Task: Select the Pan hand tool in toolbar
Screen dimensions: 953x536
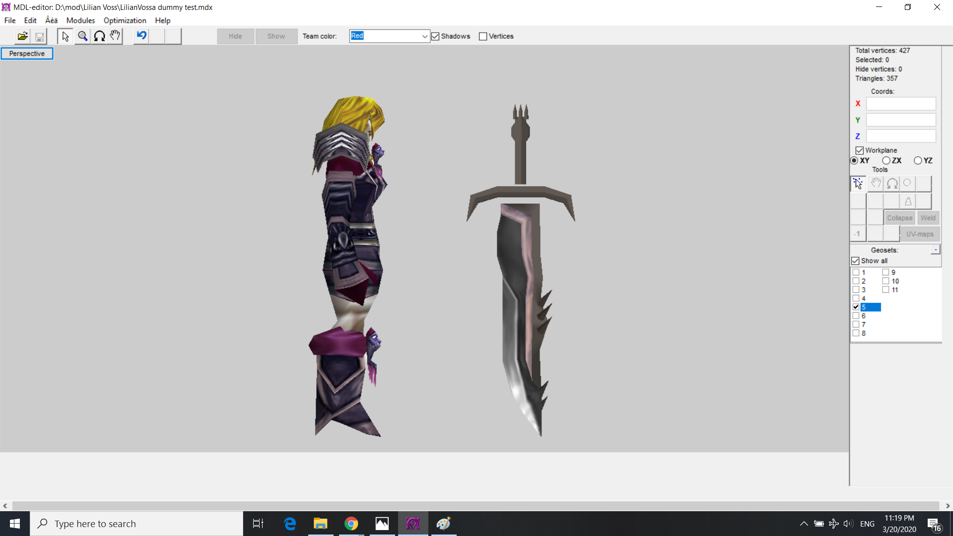Action: click(115, 36)
